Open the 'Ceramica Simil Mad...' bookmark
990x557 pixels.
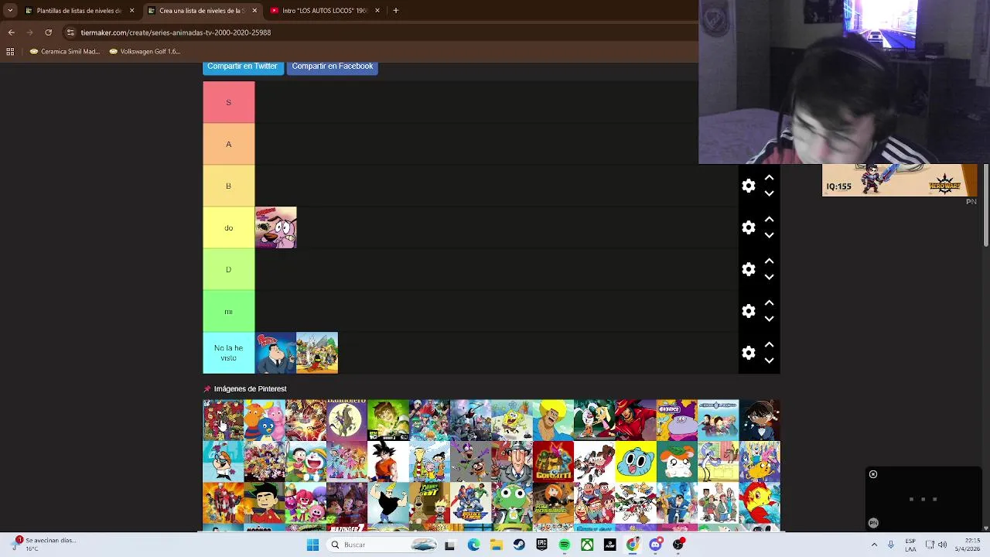[x=65, y=52]
